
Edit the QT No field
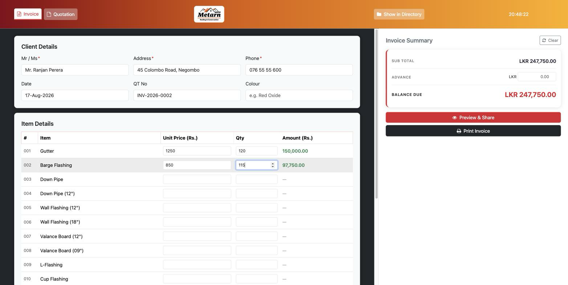[187, 95]
